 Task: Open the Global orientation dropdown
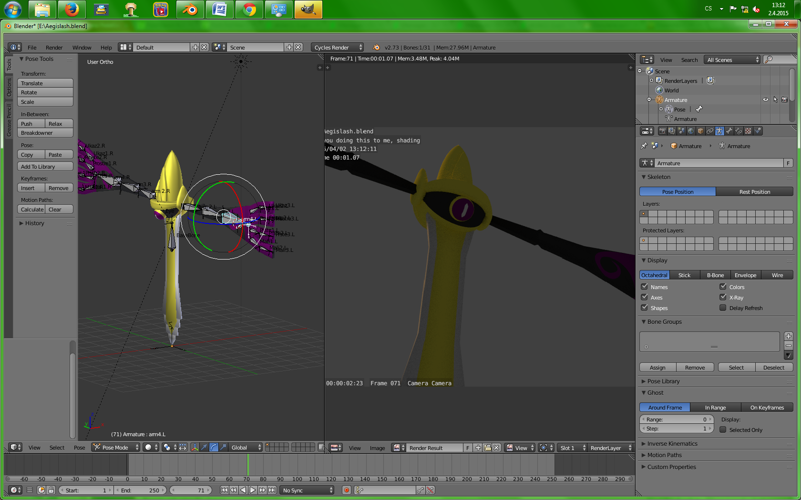coord(246,448)
